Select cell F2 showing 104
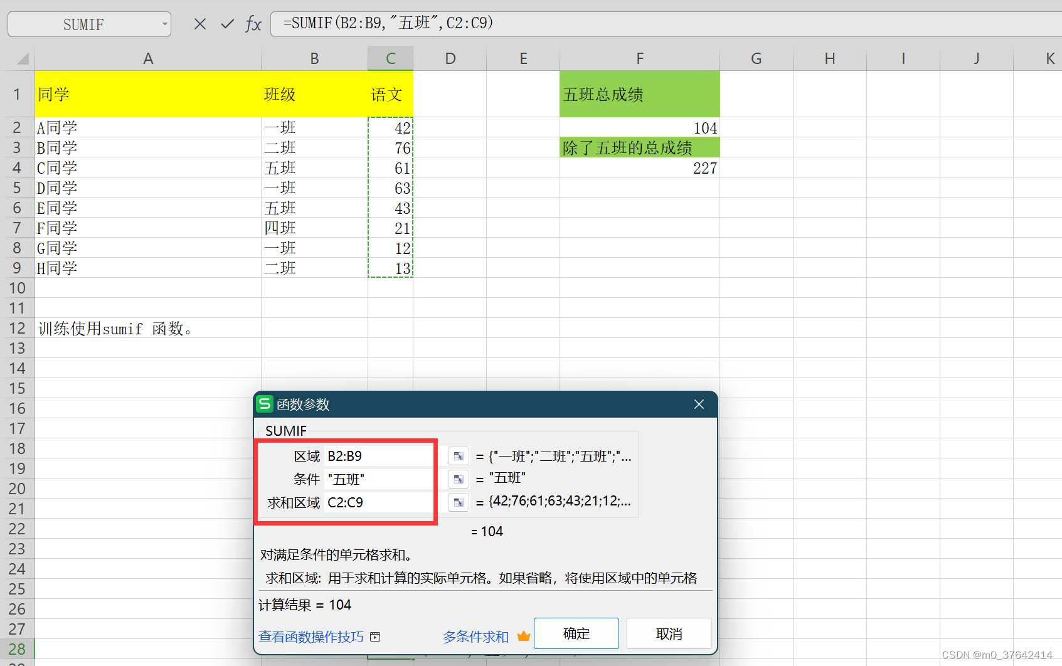 click(x=640, y=127)
